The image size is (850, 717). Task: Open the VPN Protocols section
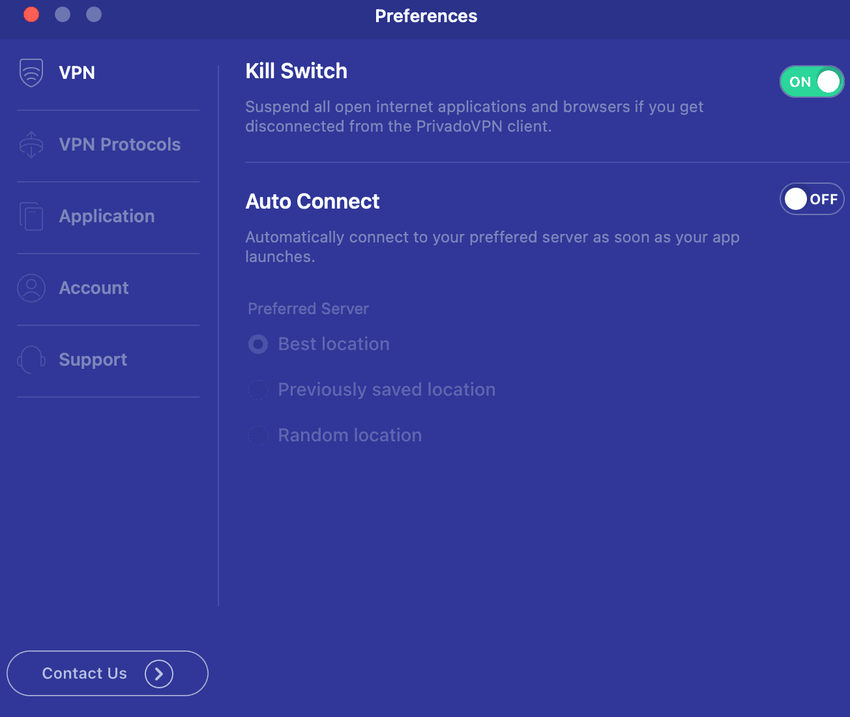coord(120,145)
